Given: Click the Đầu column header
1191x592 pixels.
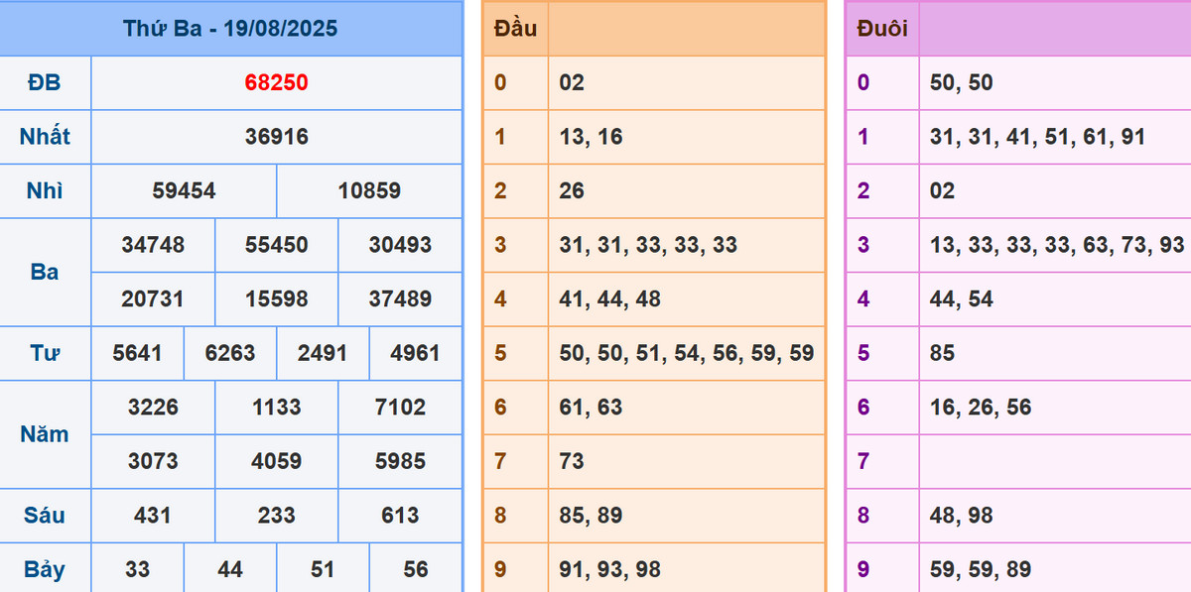Looking at the screenshot, I should pyautogui.click(x=515, y=29).
